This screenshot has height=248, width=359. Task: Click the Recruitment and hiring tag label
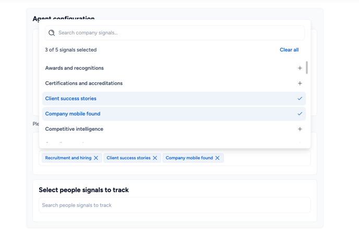pyautogui.click(x=68, y=158)
